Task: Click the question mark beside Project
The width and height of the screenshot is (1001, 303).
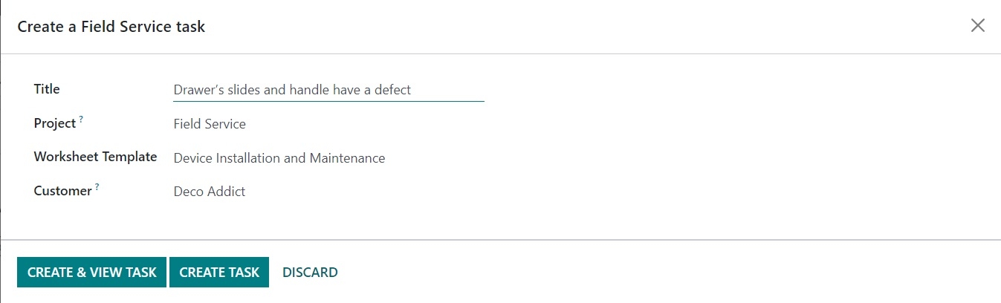Action: [82, 120]
